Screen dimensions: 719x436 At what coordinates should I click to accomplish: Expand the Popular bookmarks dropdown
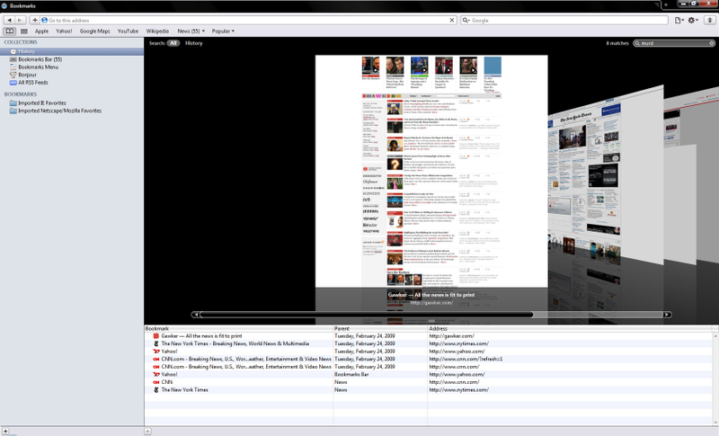(x=223, y=31)
